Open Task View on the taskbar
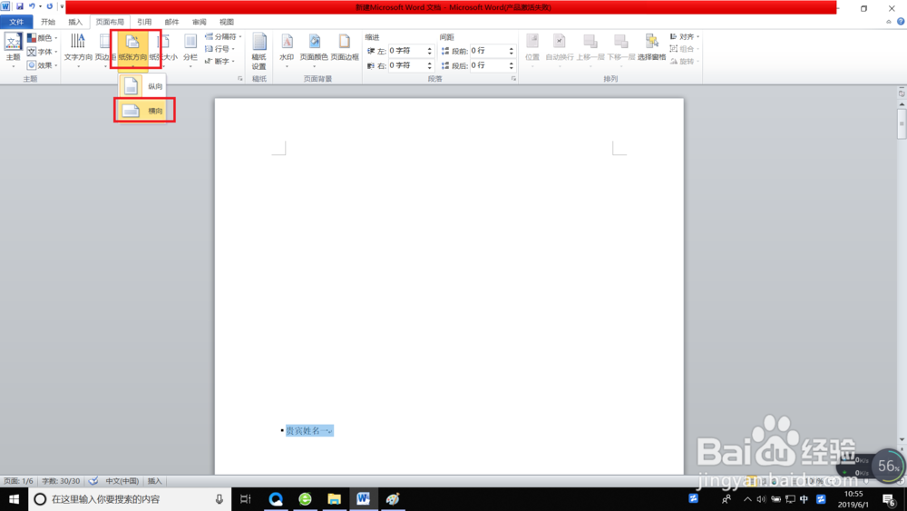 tap(245, 499)
